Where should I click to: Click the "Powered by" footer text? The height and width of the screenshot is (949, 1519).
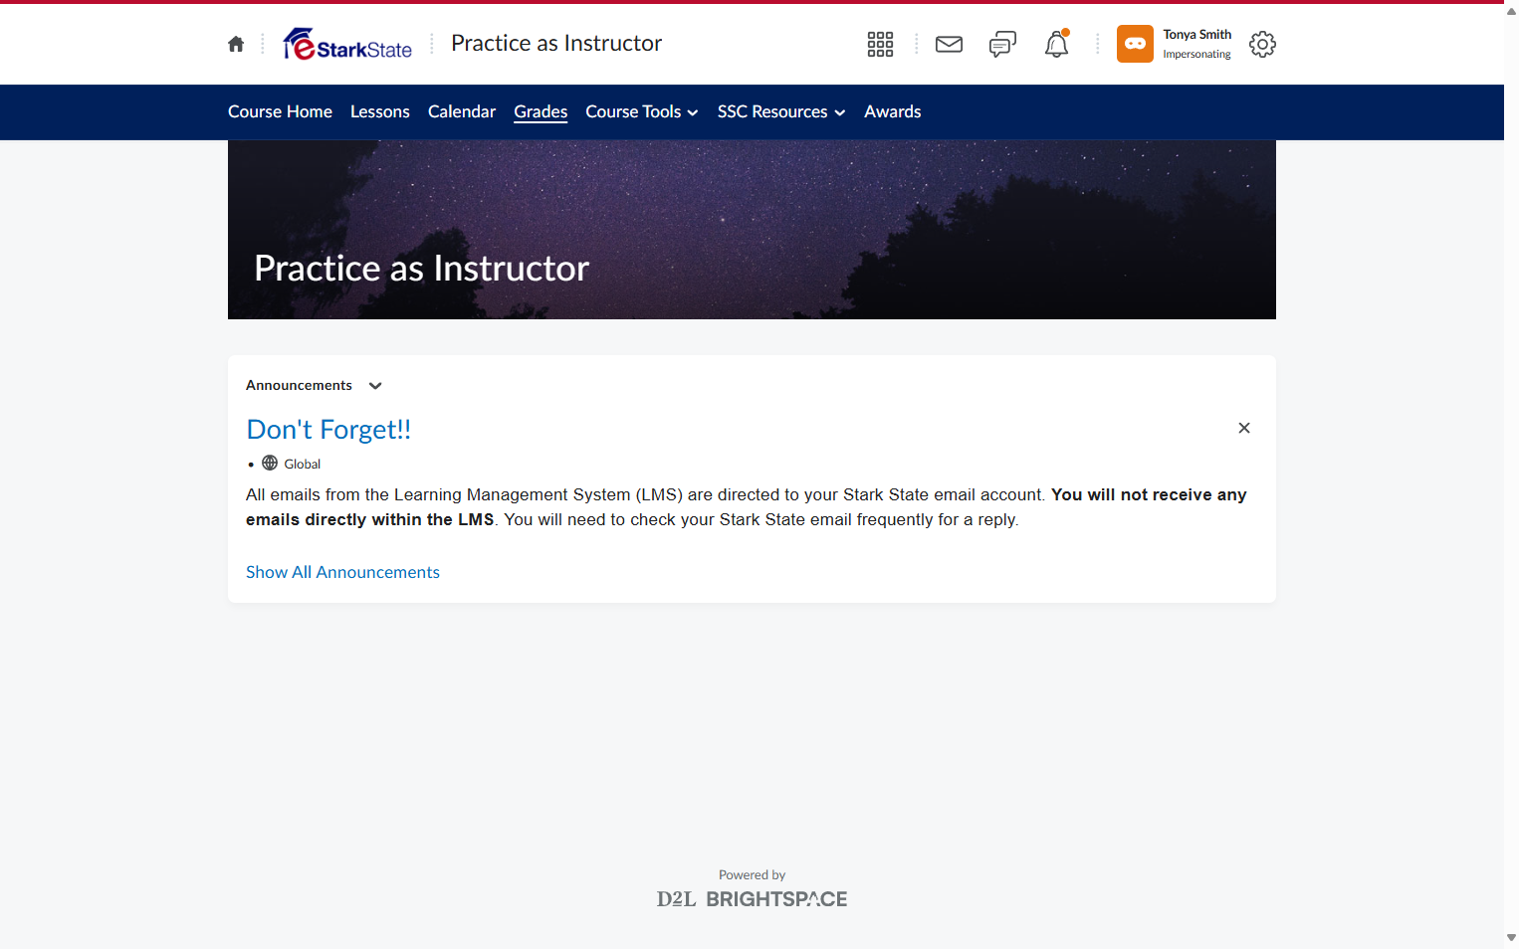753,875
